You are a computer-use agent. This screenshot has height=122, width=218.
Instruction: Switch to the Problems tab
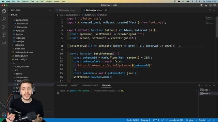pyautogui.click(x=62, y=85)
